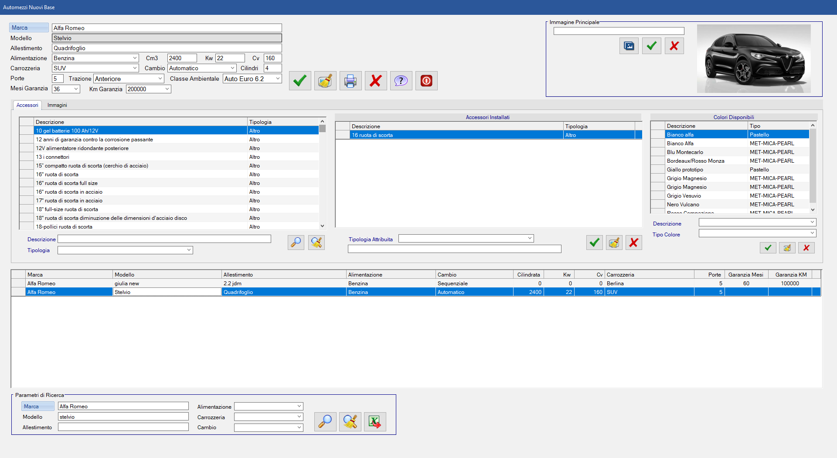Viewport: 837px width, 458px height.
Task: Expand search Carrozzeria dropdown
Action: click(x=299, y=417)
